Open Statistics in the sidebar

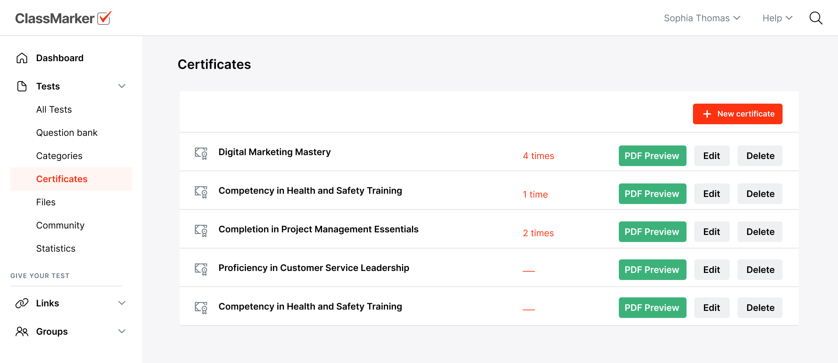coord(56,248)
